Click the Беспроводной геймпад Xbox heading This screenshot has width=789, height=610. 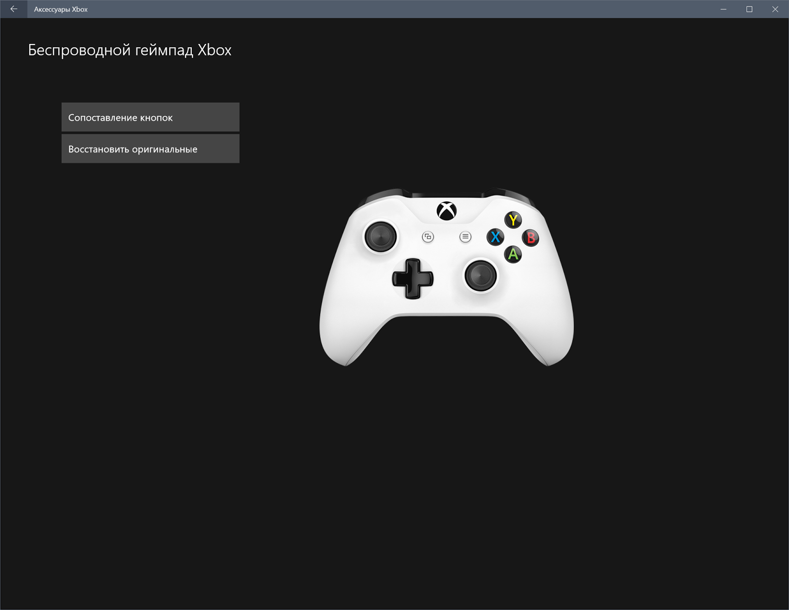pos(130,50)
